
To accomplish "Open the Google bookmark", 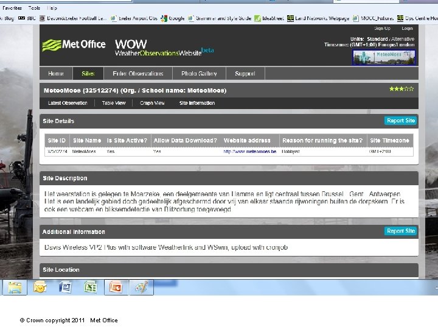I will [173, 18].
